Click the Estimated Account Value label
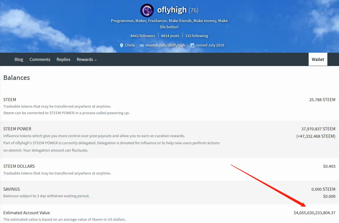339x223 pixels. (x=27, y=213)
